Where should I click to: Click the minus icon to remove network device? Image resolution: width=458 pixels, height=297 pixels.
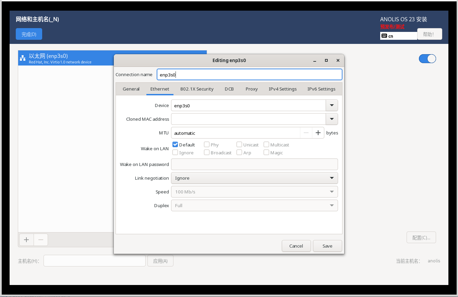[41, 240]
